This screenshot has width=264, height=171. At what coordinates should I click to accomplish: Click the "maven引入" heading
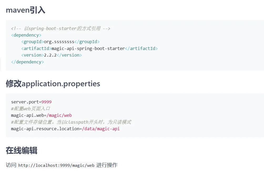pos(26,10)
